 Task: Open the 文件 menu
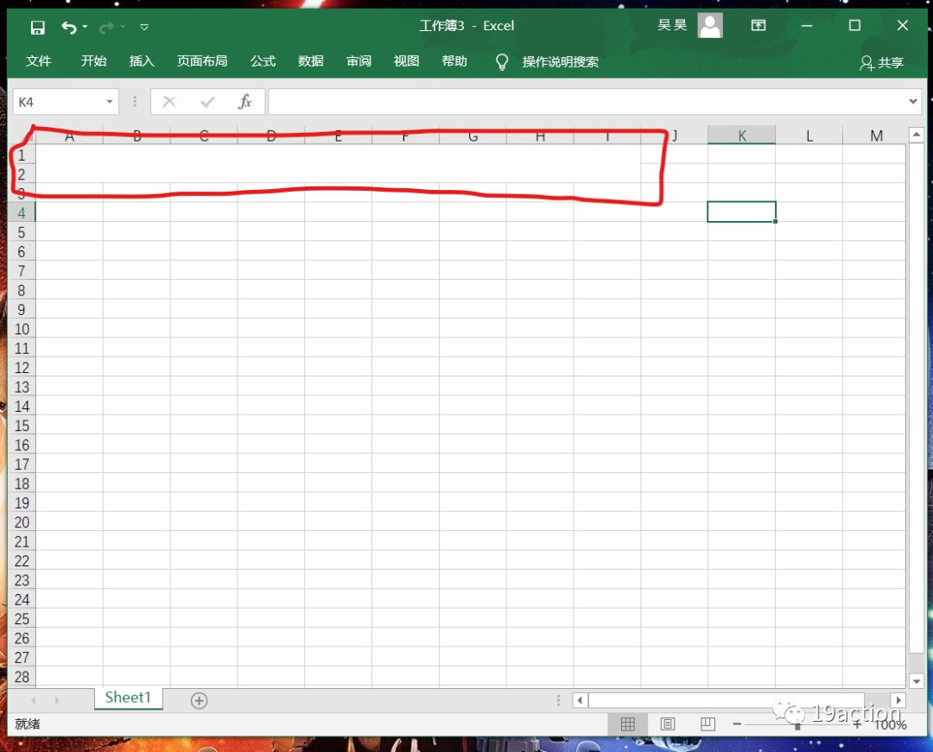coord(39,61)
